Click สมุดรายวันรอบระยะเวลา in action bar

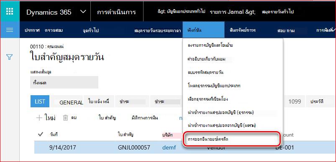[x=157, y=30]
